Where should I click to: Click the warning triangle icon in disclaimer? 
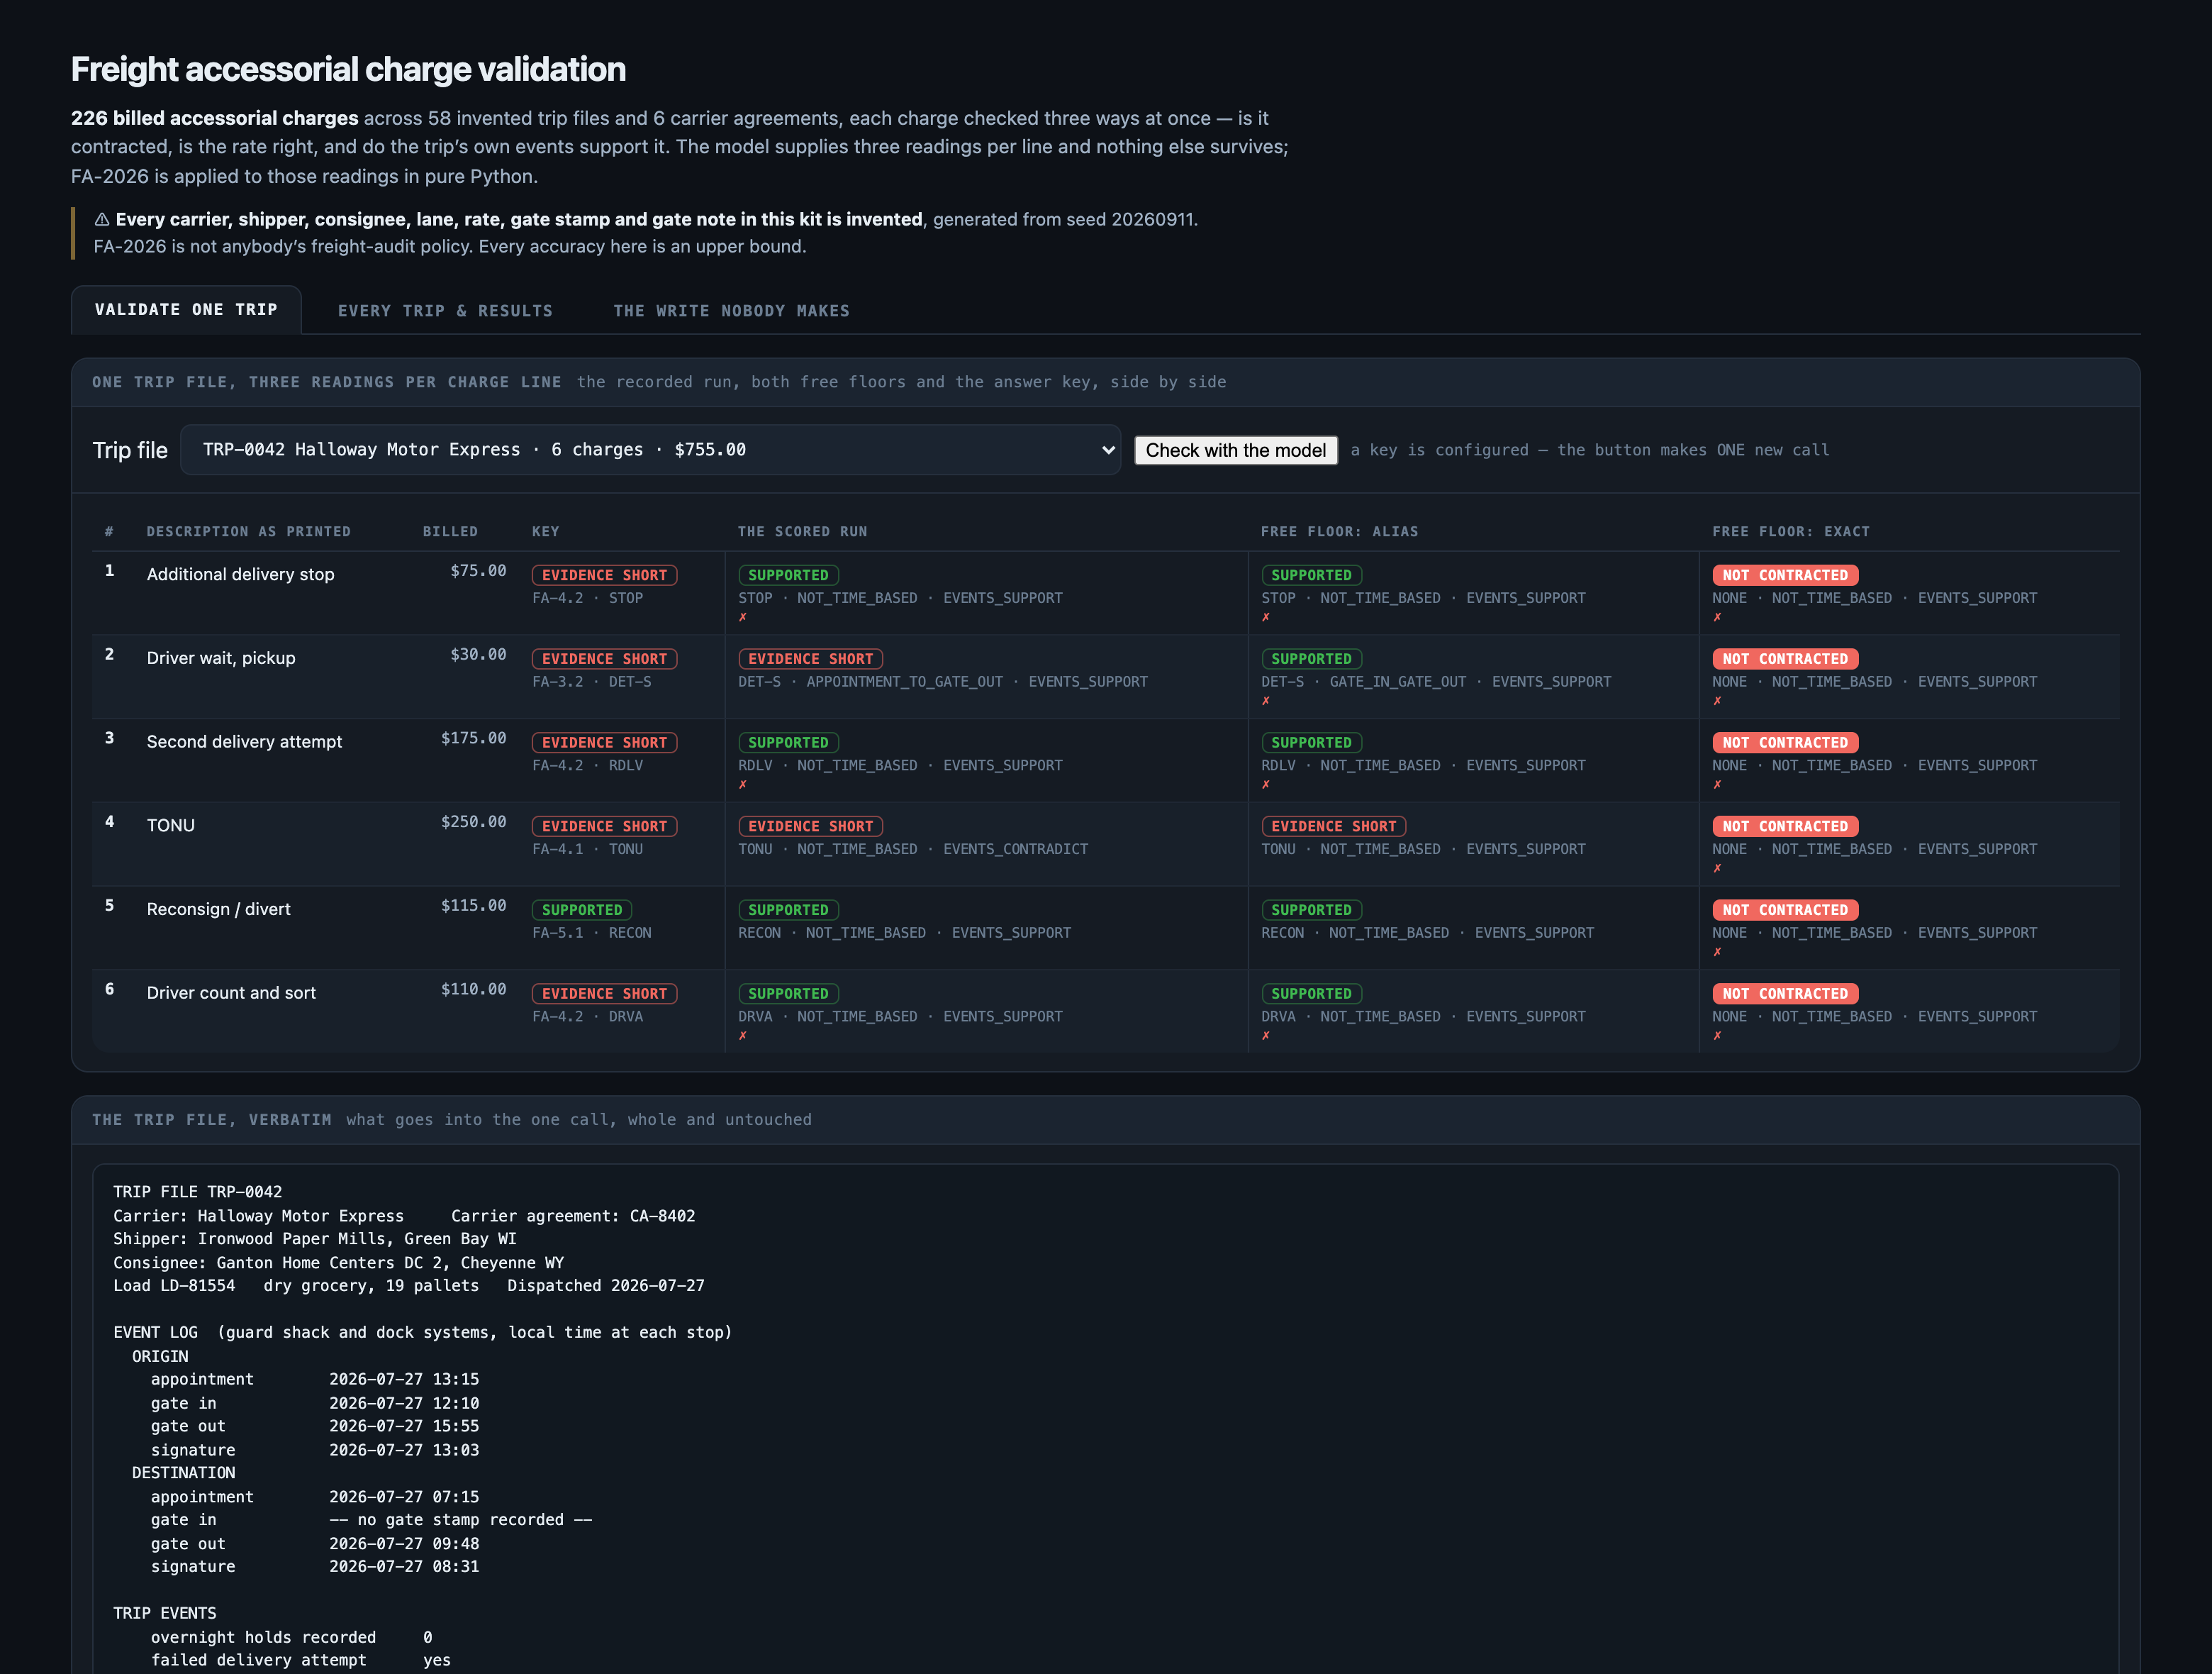click(101, 219)
